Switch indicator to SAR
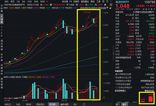This screenshot has width=156, height=106. point(18,104)
